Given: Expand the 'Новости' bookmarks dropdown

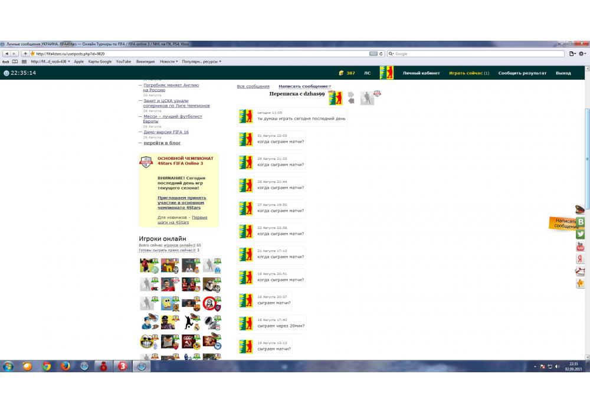Looking at the screenshot, I should pos(169,61).
